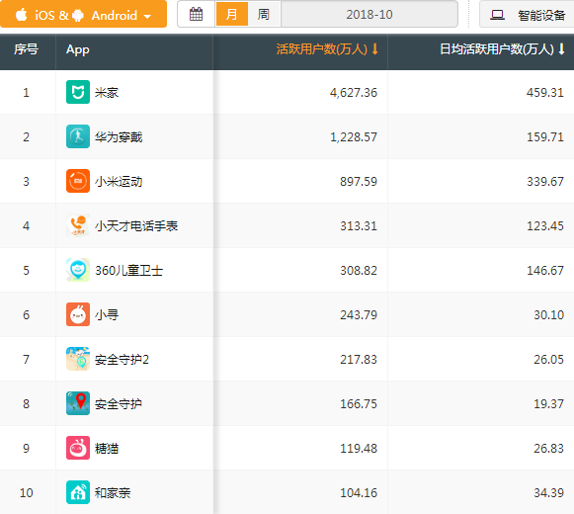
Task: Click the Apple logo in platform button
Action: (x=21, y=15)
